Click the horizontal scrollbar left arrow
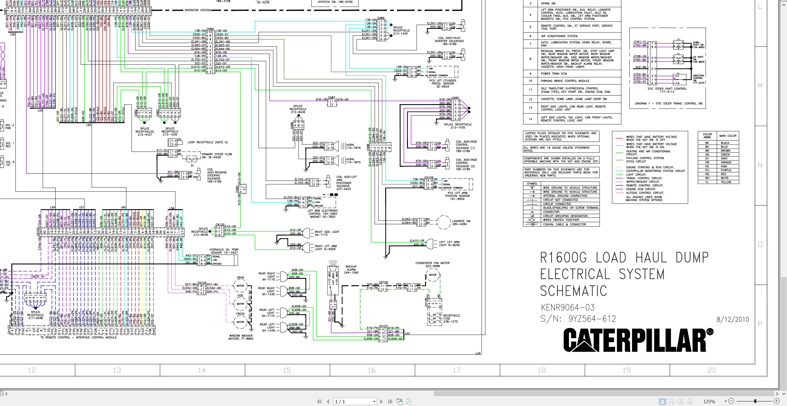Image resolution: width=787 pixels, height=406 pixels. coord(6,393)
